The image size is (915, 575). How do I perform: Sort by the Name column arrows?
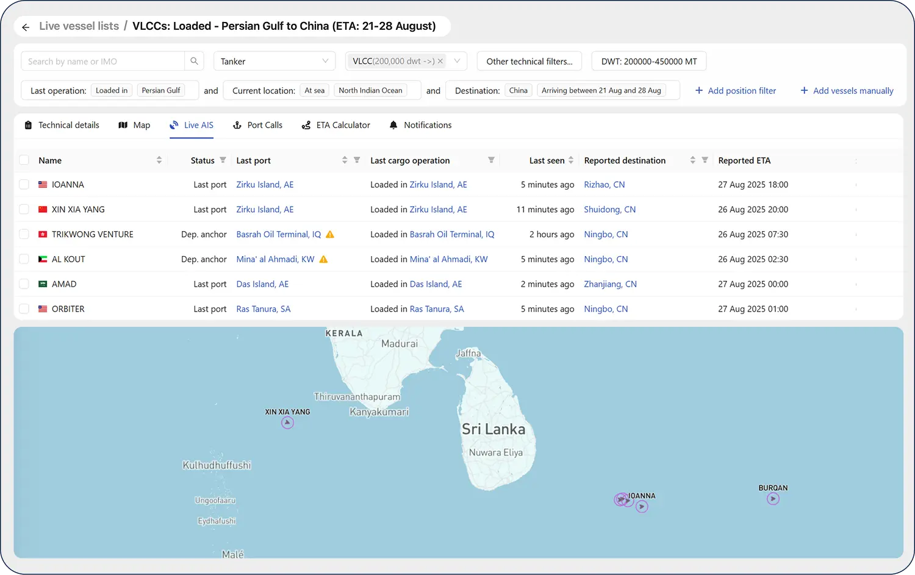[x=159, y=160]
